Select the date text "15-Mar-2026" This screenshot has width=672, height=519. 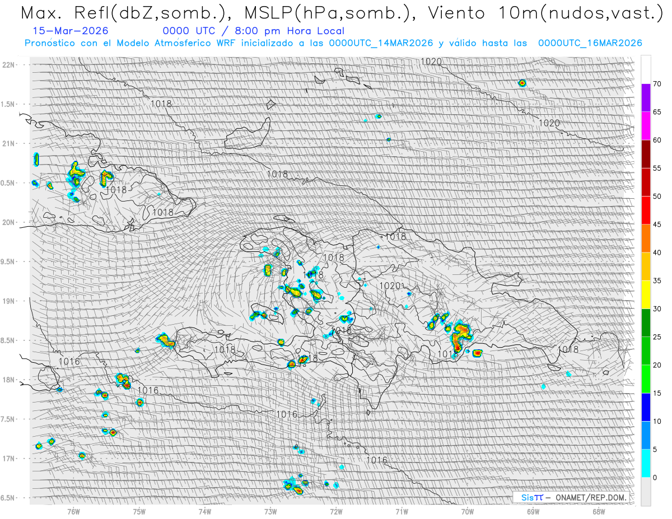pos(71,31)
